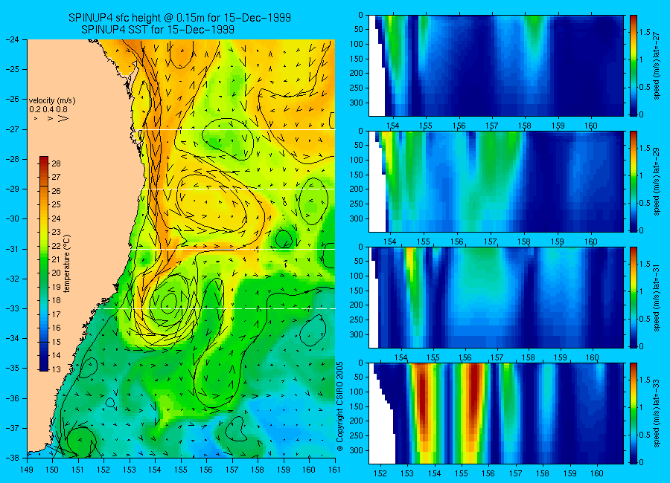This screenshot has height=483, width=670.
Task: Click the '21' tick on the temperature color bar
Action: 56,259
